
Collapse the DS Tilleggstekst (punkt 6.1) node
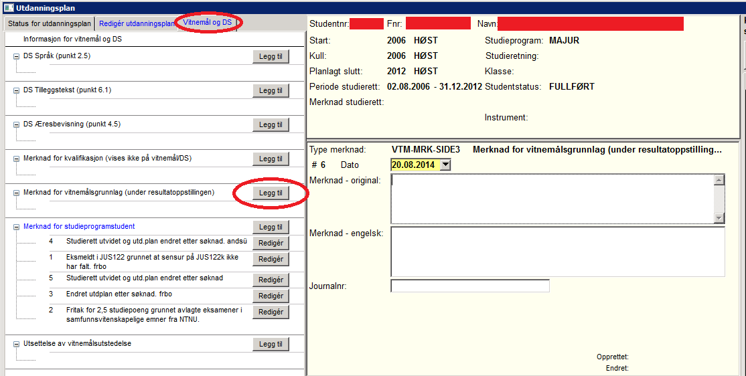[x=16, y=90]
